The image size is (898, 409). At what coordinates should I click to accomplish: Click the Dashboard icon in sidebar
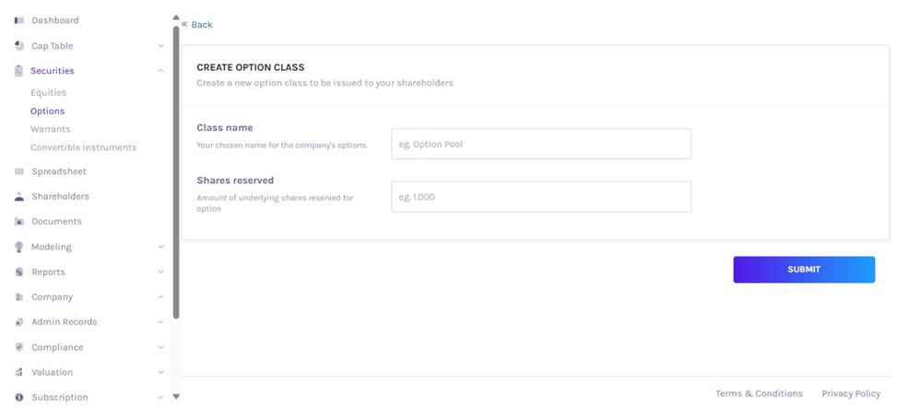pos(19,20)
